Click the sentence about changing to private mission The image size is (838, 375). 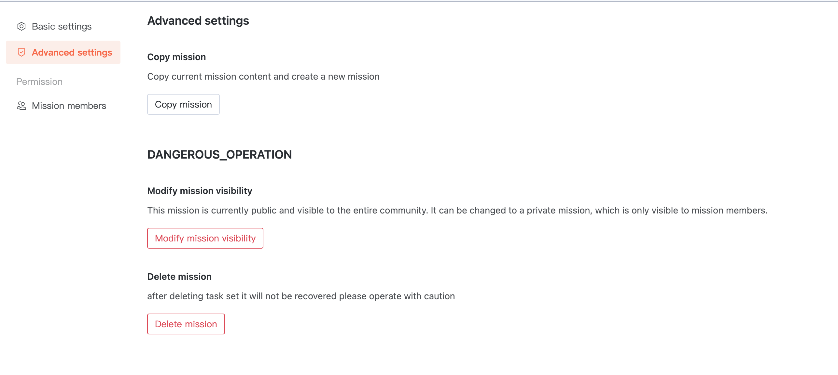coord(599,210)
